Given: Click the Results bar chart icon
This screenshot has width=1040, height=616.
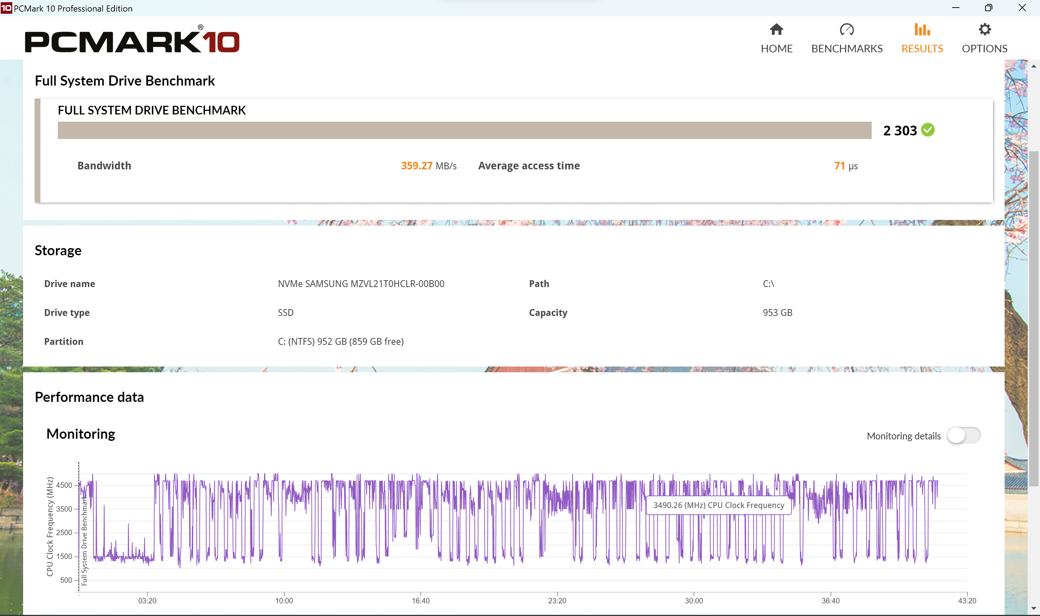Looking at the screenshot, I should 922,30.
